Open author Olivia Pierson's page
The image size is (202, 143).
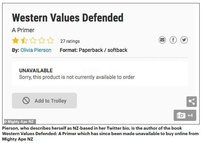36,50
